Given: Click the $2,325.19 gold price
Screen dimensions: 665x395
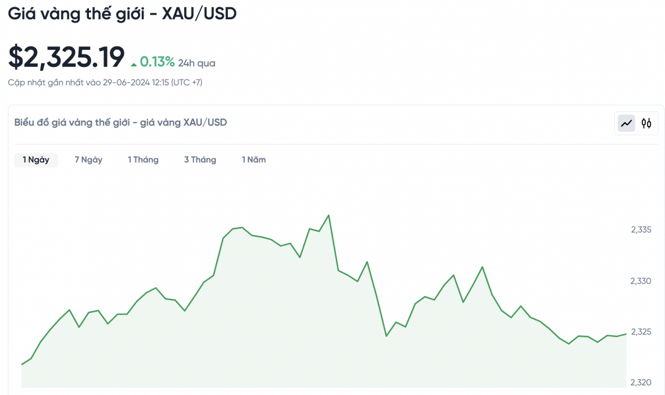Looking at the screenshot, I should 66,57.
